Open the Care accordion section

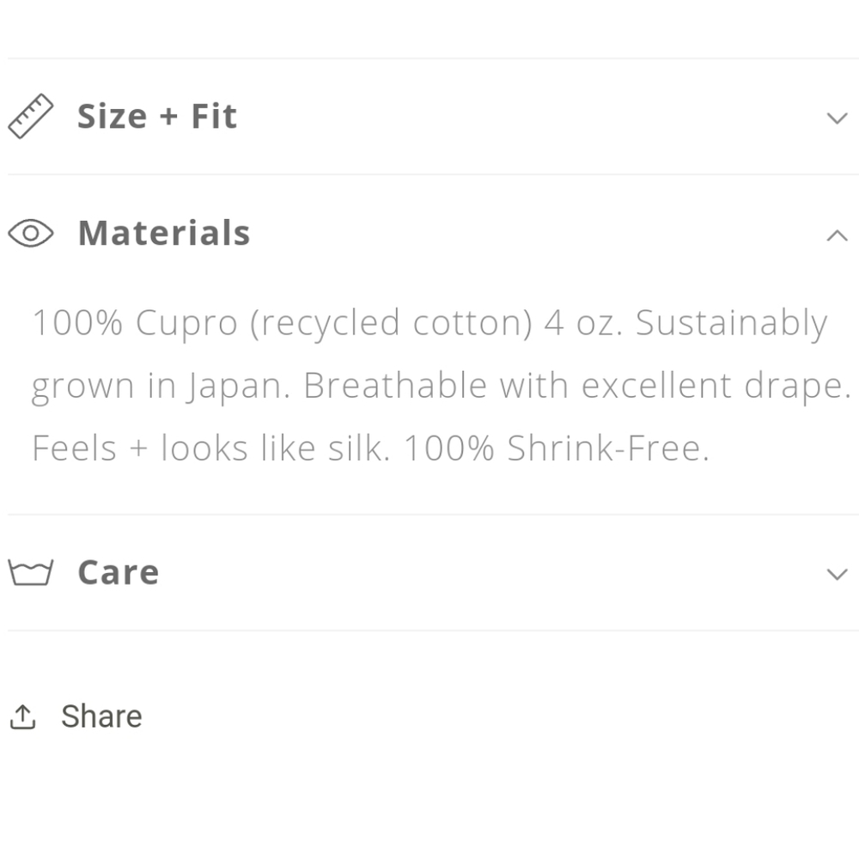click(x=118, y=570)
